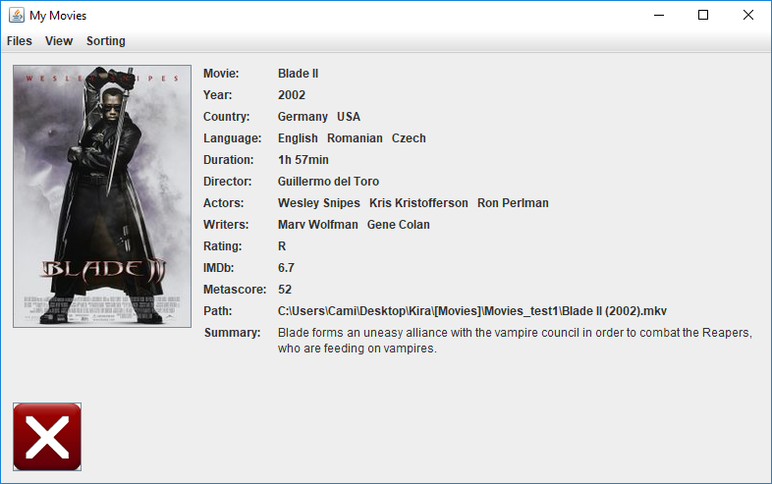This screenshot has height=484, width=772.
Task: Click the language Czech
Action: click(x=409, y=138)
